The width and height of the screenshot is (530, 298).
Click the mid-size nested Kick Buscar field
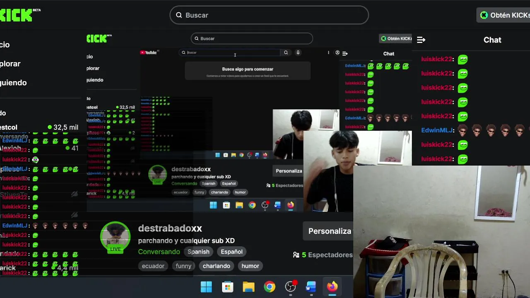coord(252,38)
